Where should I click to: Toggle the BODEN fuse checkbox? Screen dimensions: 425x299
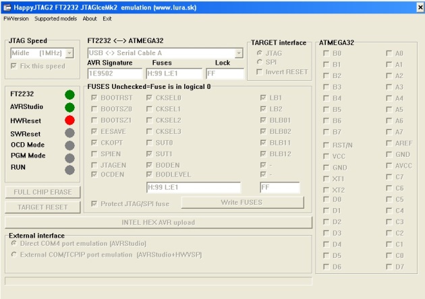[149, 165]
